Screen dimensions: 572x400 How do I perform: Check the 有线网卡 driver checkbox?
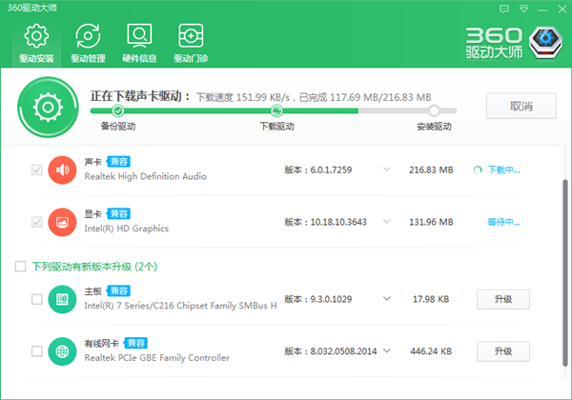point(36,352)
